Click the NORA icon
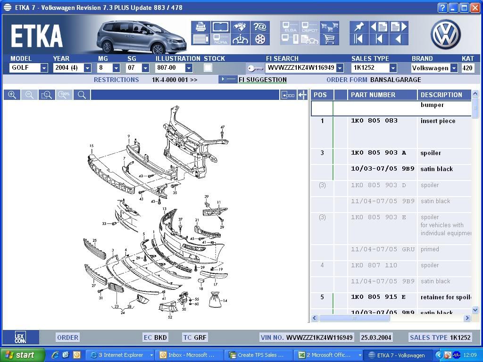Screen dimensions: 483x362 [221, 39]
